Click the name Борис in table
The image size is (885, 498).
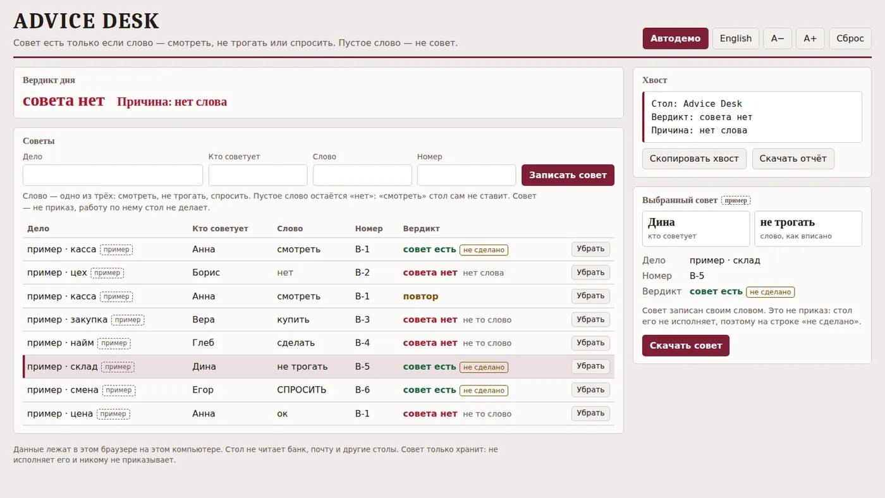(x=206, y=272)
